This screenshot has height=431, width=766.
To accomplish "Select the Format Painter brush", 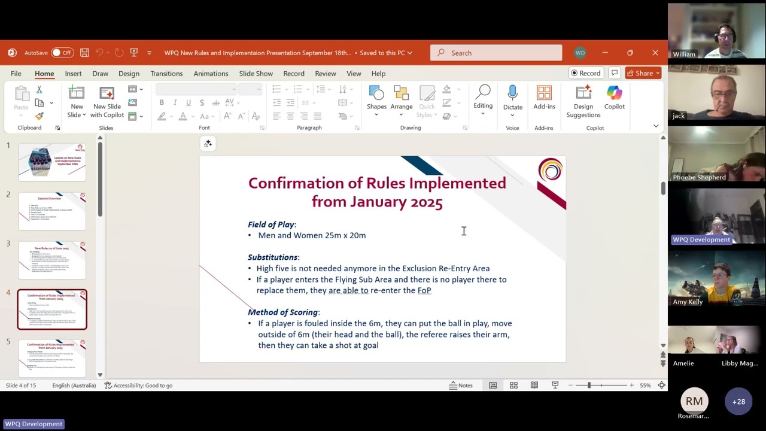I will point(39,116).
